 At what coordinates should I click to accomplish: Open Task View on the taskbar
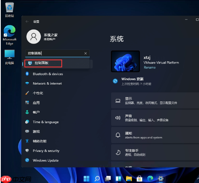coord(108,178)
